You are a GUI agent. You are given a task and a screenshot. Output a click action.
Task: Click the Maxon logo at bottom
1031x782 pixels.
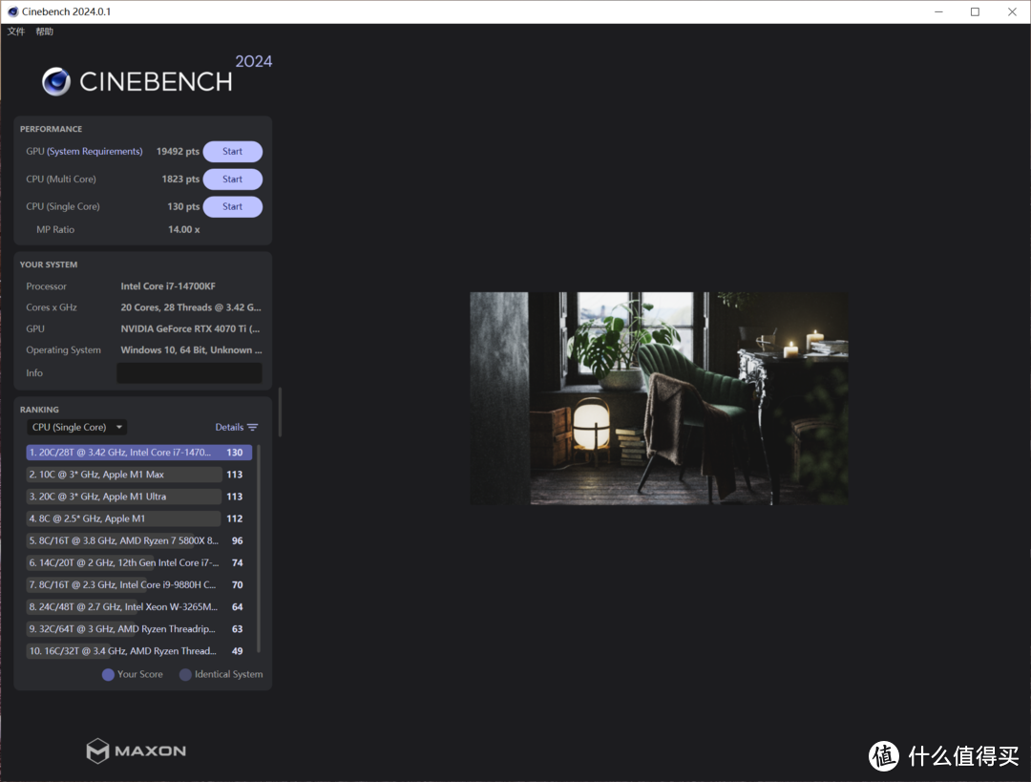(137, 750)
